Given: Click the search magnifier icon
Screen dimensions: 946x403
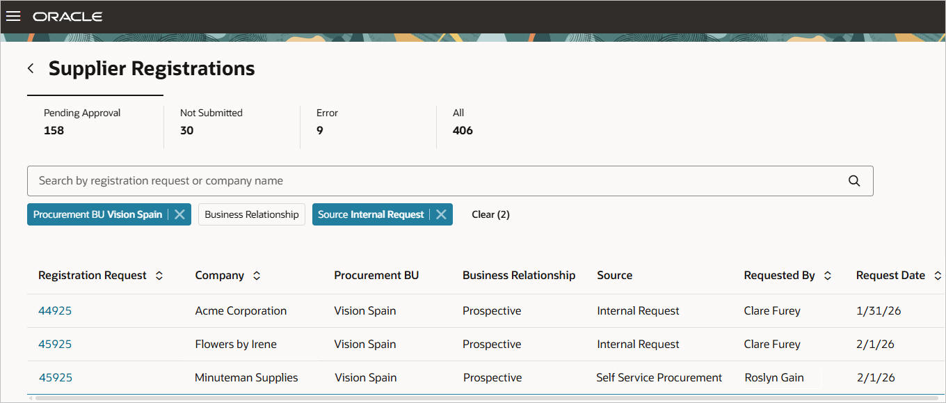Looking at the screenshot, I should [854, 181].
